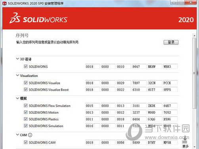Toggle SOLIDWORKS Motion checkbox

click(26, 112)
